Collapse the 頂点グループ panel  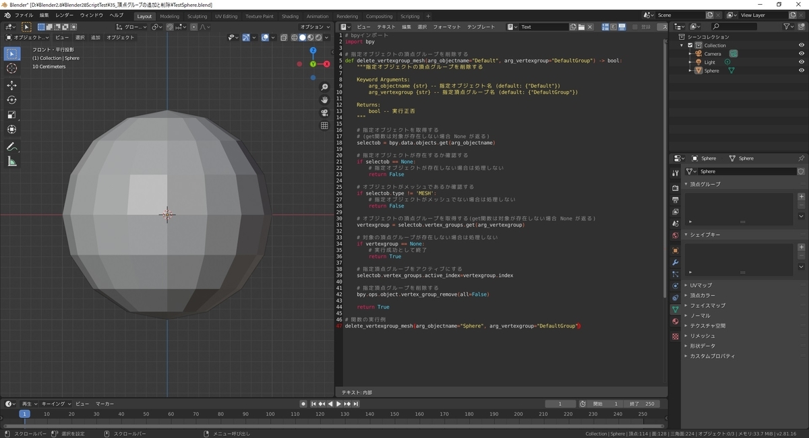point(705,184)
